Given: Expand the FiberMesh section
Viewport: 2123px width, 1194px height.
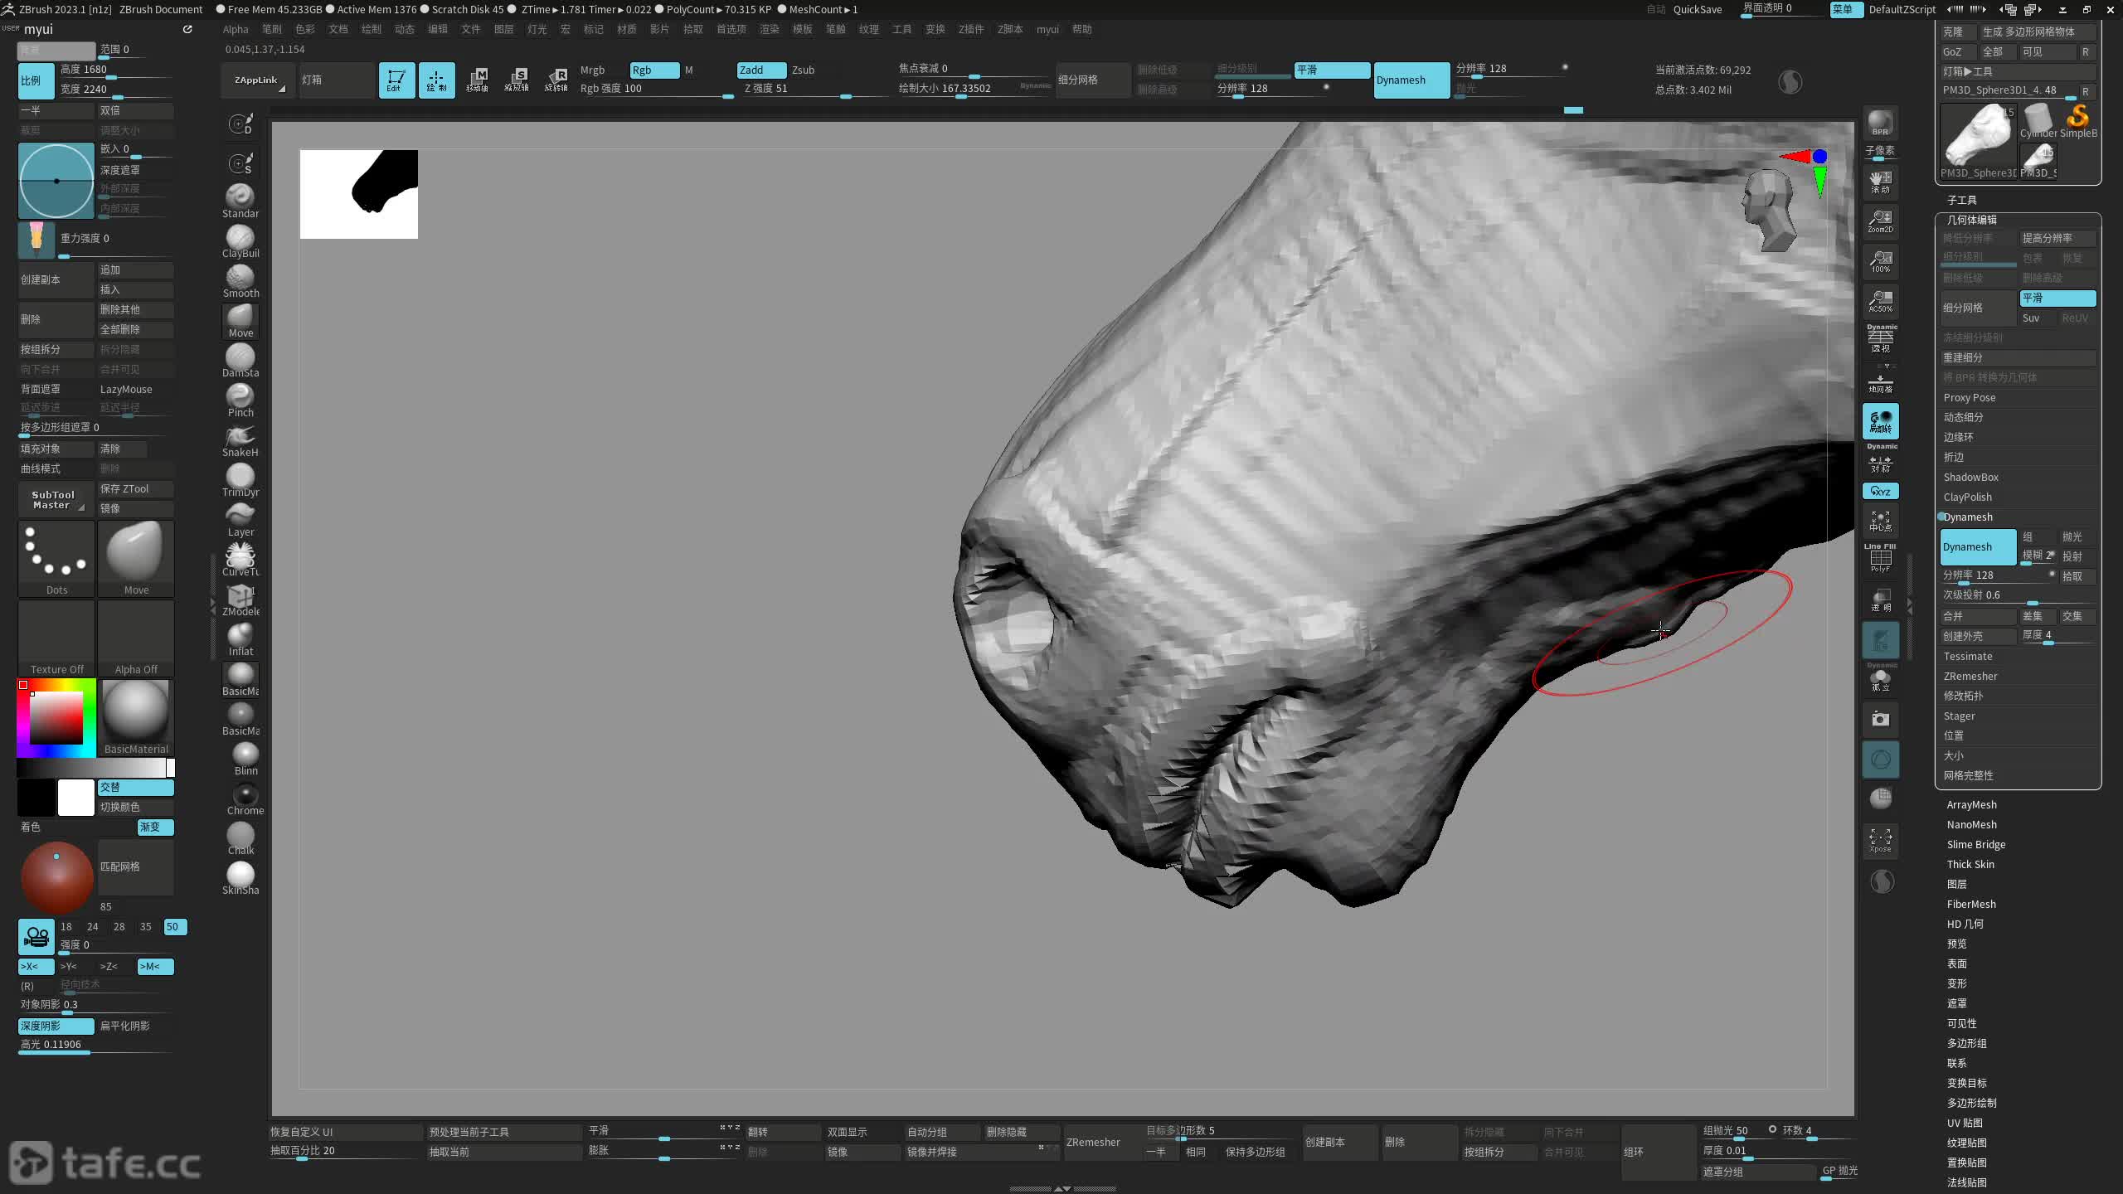Looking at the screenshot, I should click(x=1970, y=905).
